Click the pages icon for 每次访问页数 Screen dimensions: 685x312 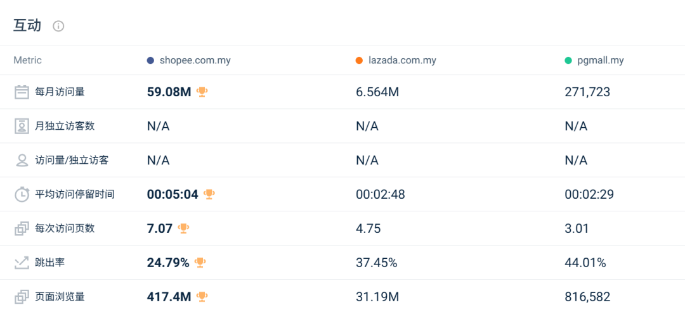pyautogui.click(x=22, y=228)
